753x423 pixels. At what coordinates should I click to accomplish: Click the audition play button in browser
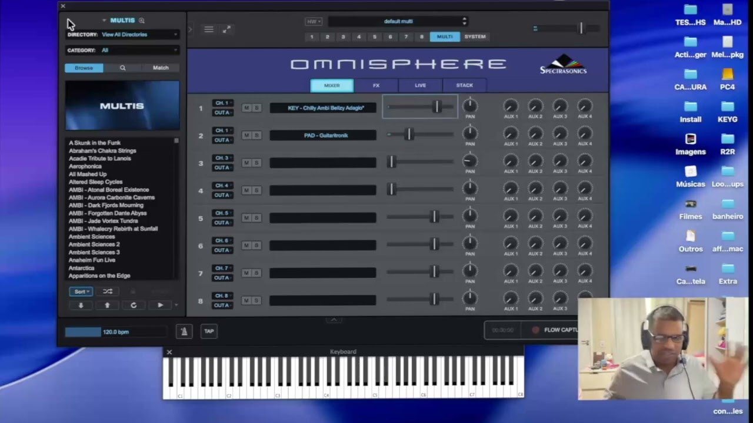[x=160, y=305]
